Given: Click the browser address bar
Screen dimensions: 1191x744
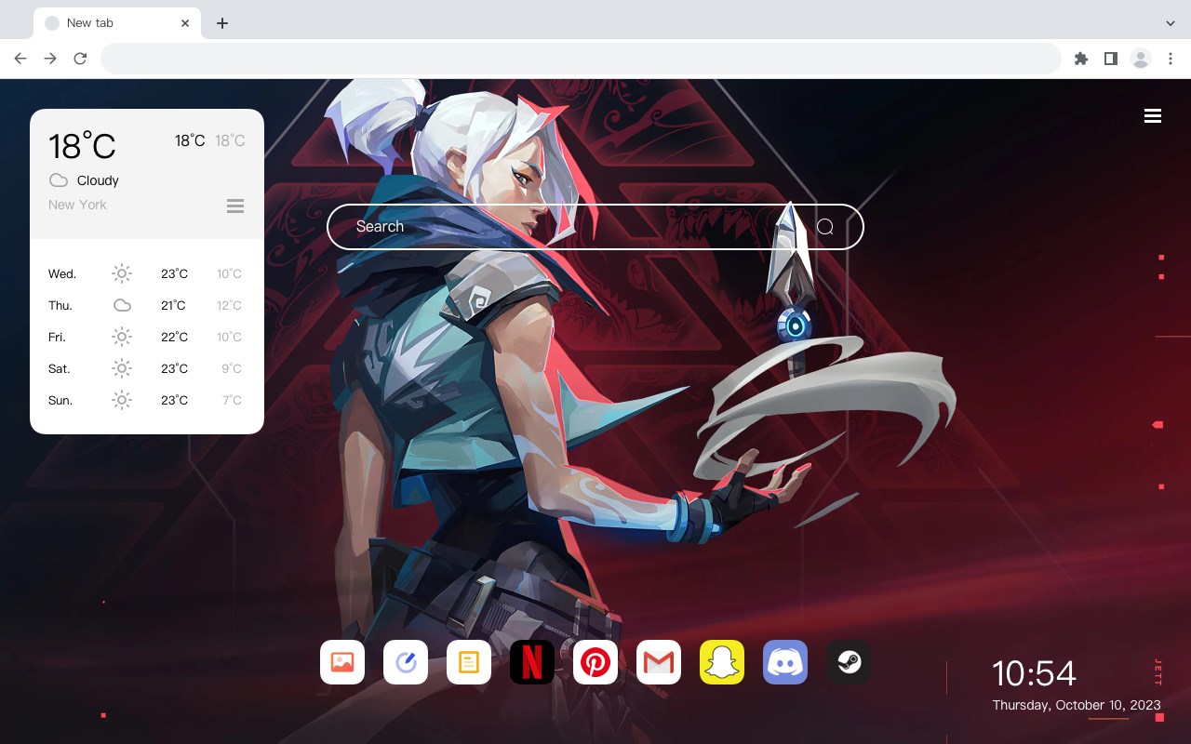Looking at the screenshot, I should click(x=581, y=59).
